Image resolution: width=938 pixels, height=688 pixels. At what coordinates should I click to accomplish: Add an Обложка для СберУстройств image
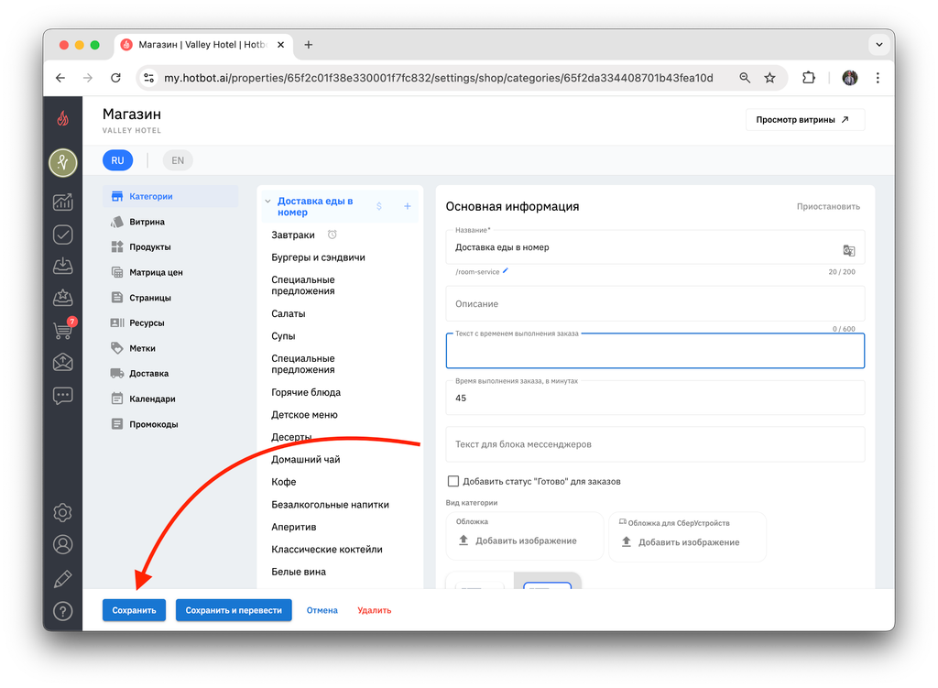point(687,537)
